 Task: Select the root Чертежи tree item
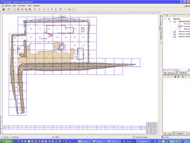pyautogui.click(x=177, y=19)
